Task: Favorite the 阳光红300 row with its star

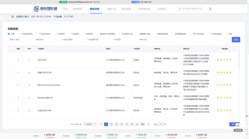Action: pos(18,60)
